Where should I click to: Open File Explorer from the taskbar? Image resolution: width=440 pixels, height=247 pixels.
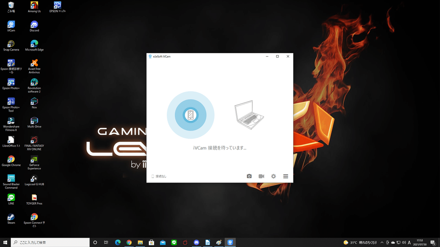tap(140, 242)
